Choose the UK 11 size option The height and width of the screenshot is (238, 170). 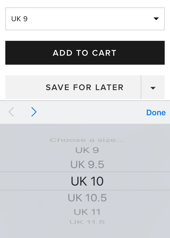(x=87, y=212)
